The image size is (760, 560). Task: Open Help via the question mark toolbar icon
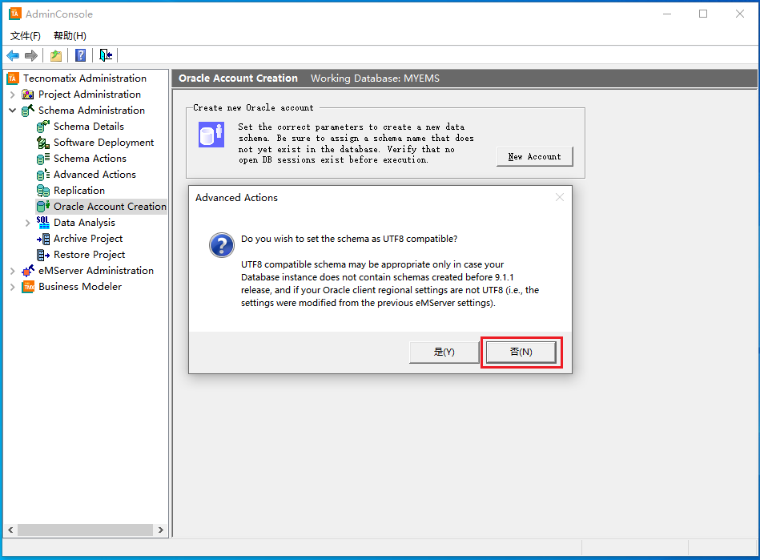80,55
